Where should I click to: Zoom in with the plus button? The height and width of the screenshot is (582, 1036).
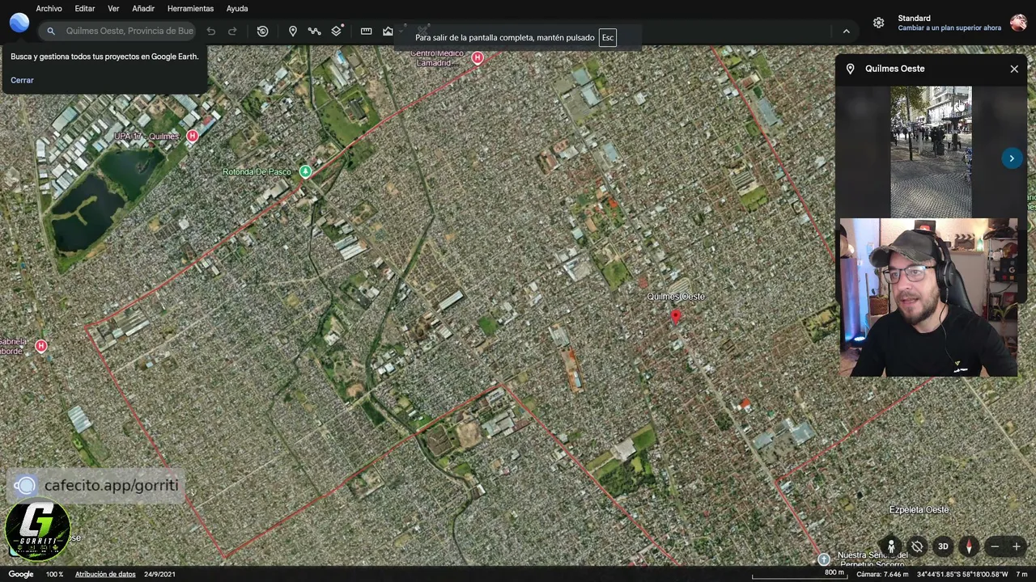(x=1017, y=546)
